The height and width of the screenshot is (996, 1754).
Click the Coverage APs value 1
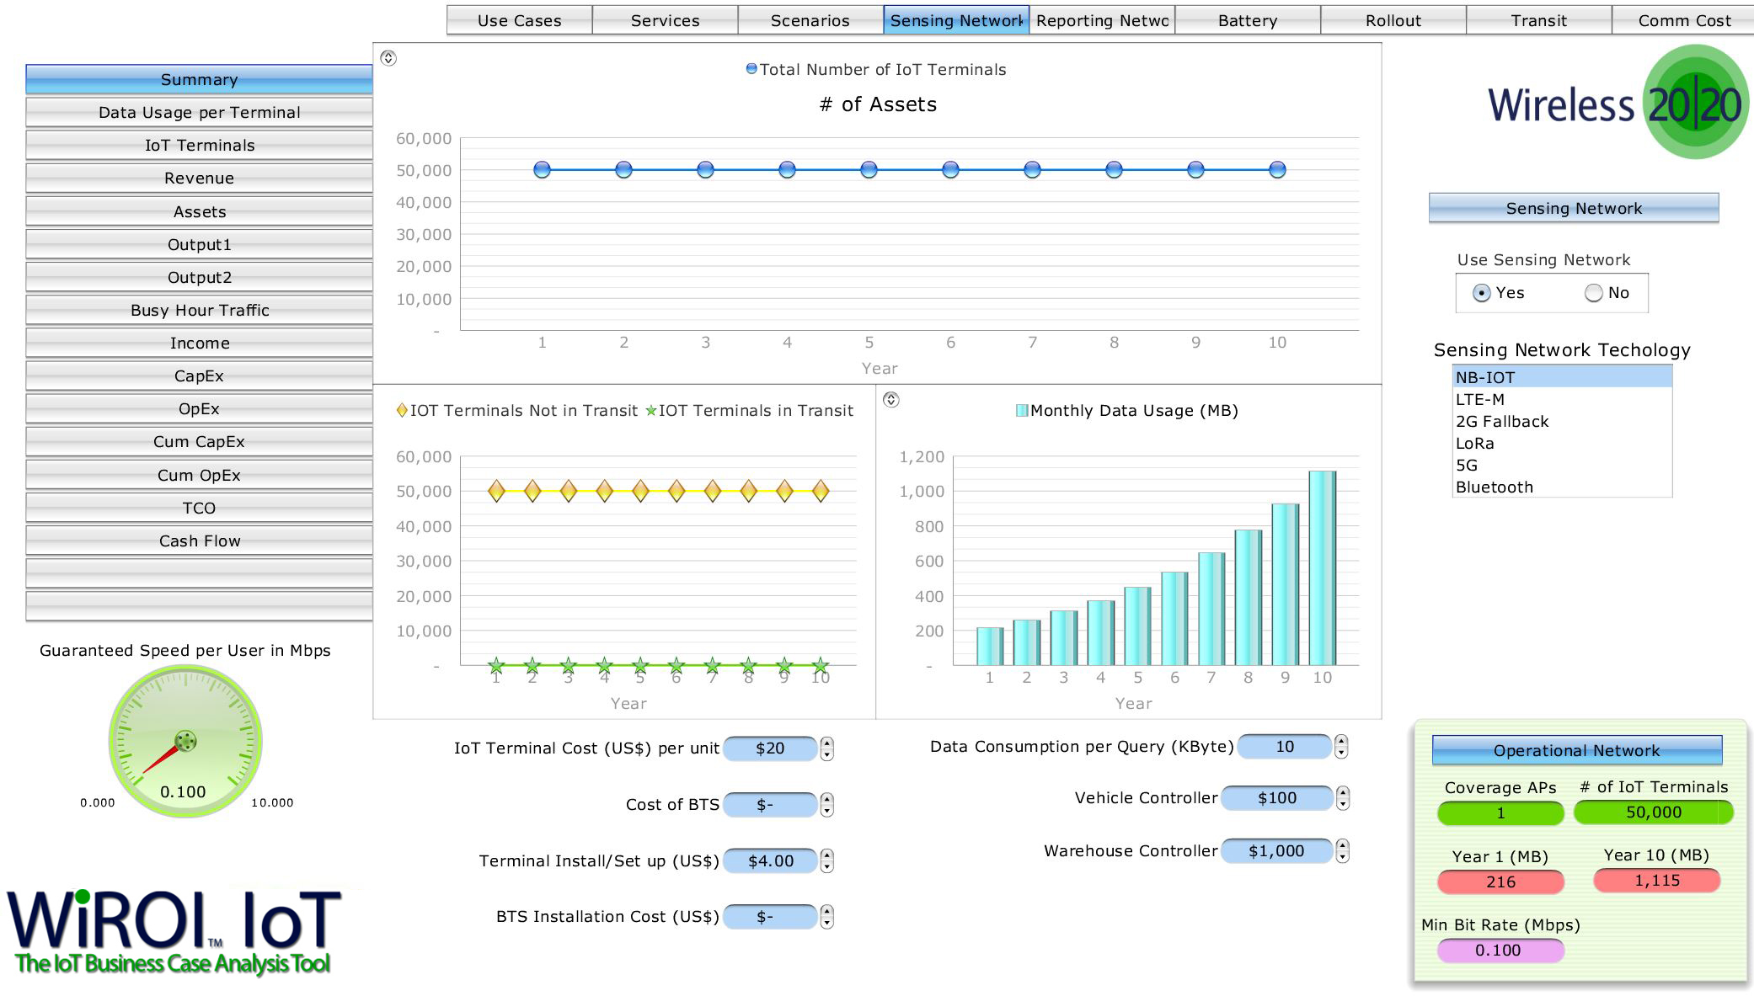1500,813
